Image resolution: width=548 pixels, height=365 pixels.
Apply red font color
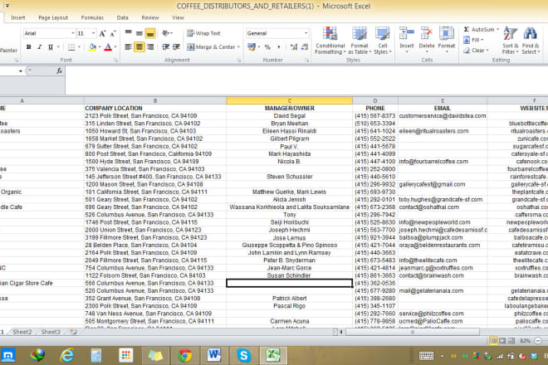[108, 46]
